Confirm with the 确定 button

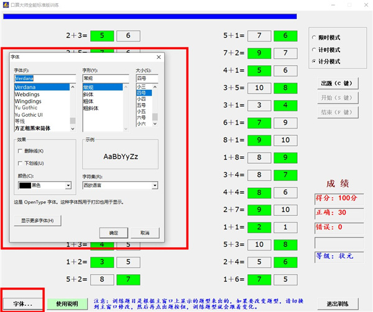[113, 233]
